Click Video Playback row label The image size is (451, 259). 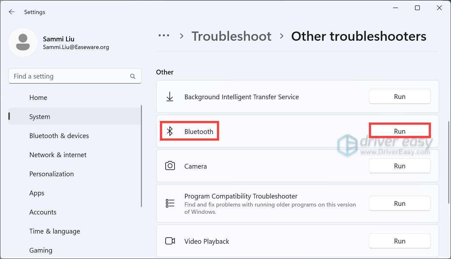coord(207,241)
